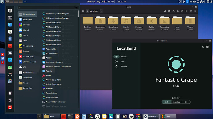Image resolution: width=213 pixels, height=119 pixels.
Task: Switch Nemo to icon grid view
Action: [x=186, y=11]
